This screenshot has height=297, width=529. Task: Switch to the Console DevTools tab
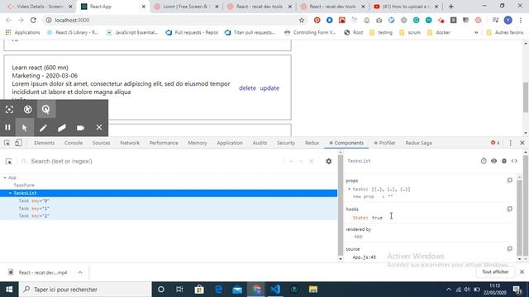click(x=74, y=143)
